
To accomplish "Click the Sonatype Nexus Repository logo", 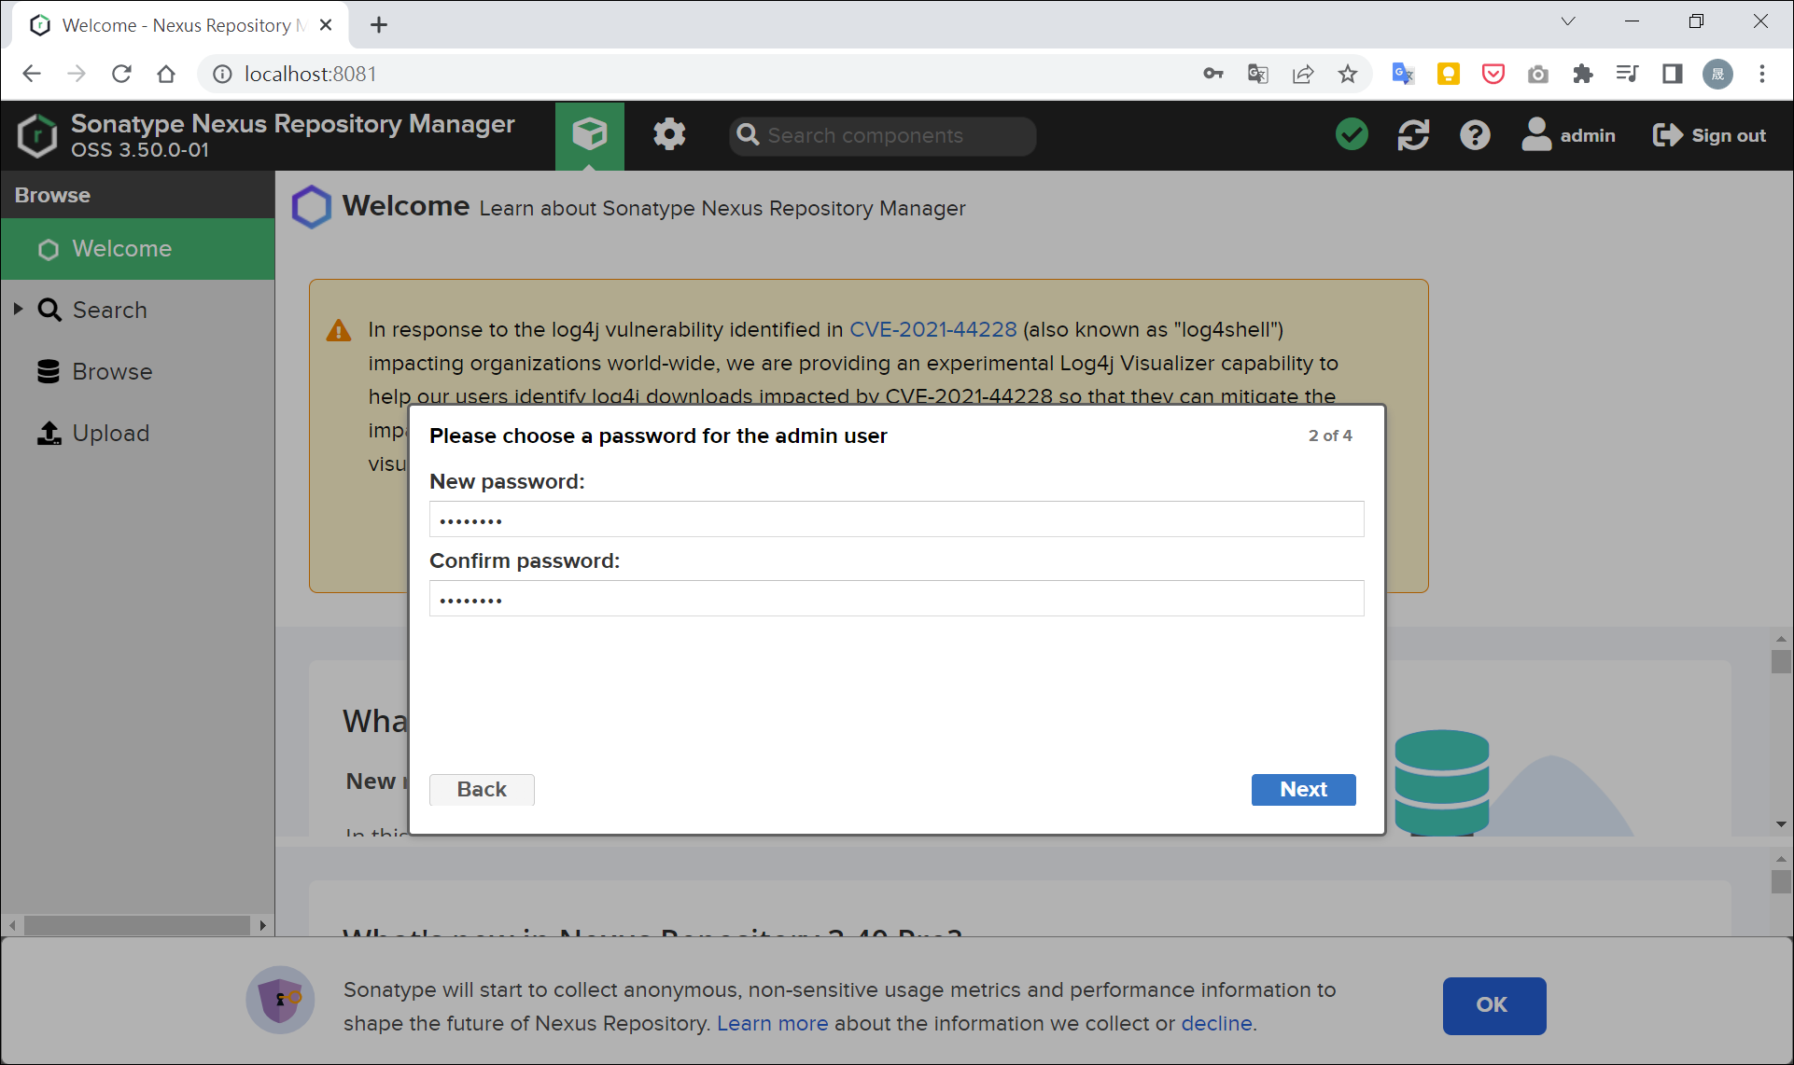I will (37, 134).
